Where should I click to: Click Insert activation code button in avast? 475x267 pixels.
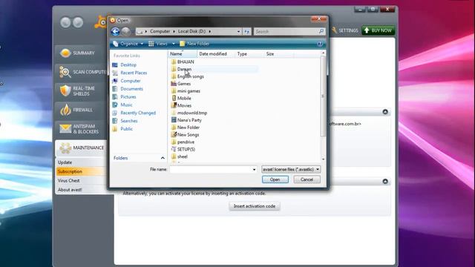pyautogui.click(x=255, y=206)
